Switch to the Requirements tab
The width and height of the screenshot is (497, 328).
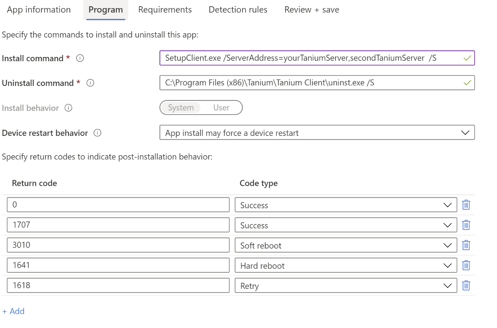pos(165,10)
